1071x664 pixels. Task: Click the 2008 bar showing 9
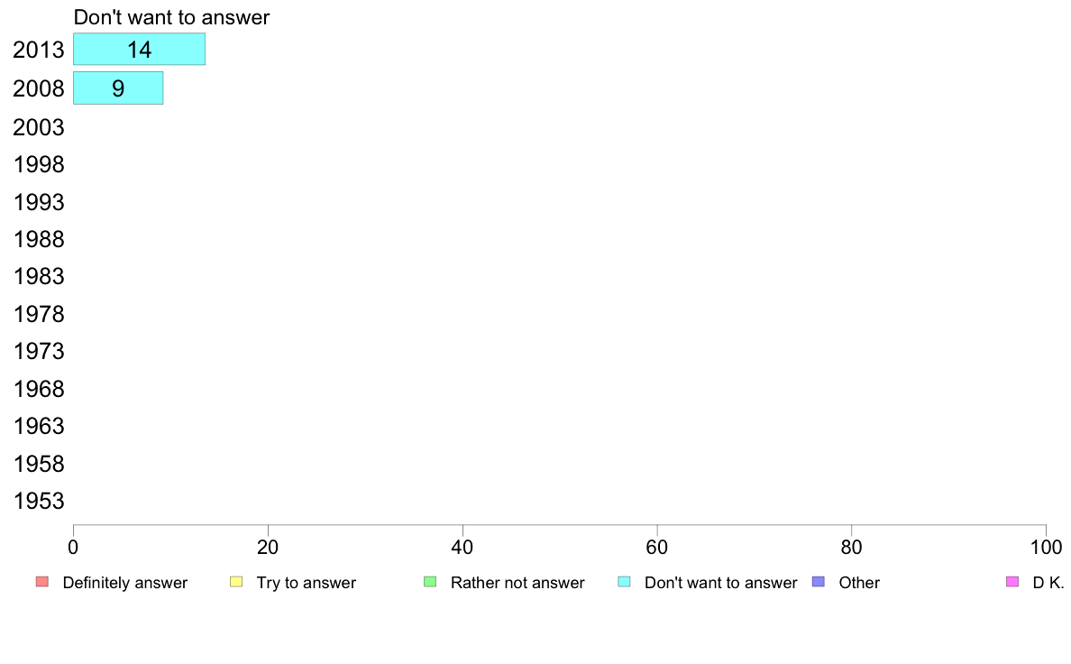(118, 88)
